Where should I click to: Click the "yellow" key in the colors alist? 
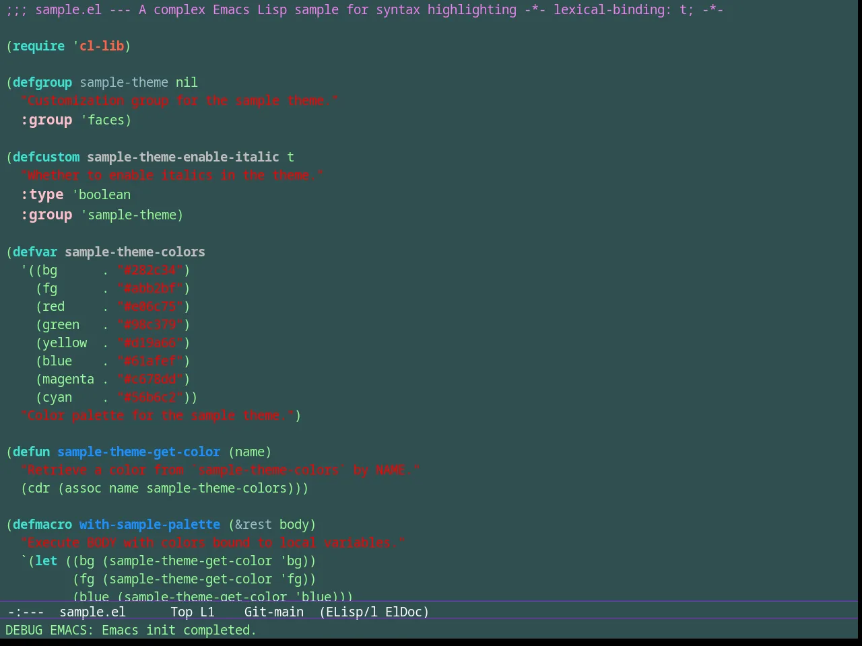click(65, 343)
